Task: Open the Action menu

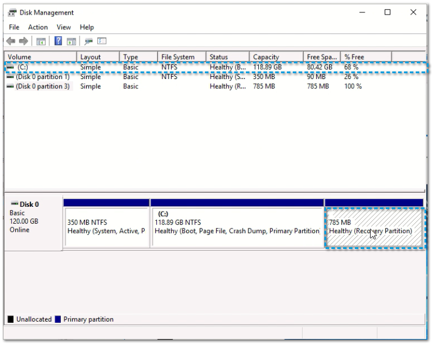Action: click(x=38, y=27)
